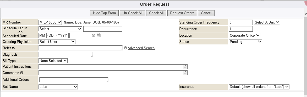Expand the Bill Type None Selected dropdown
307x97 pixels.
[53, 61]
